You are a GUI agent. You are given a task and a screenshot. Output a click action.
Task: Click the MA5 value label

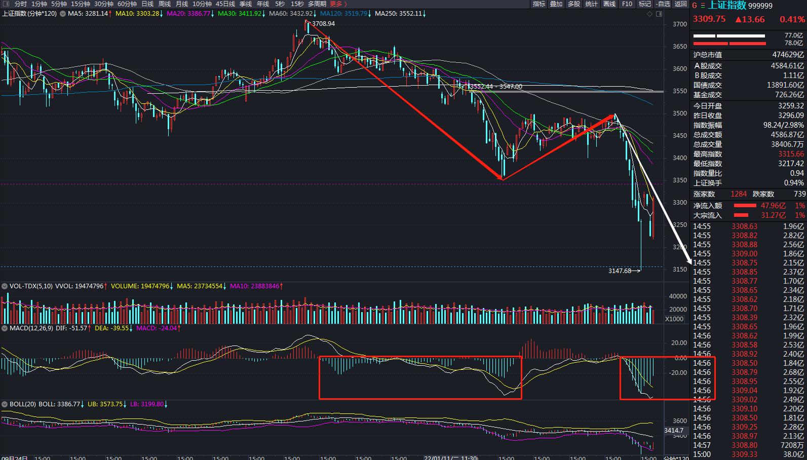click(89, 14)
